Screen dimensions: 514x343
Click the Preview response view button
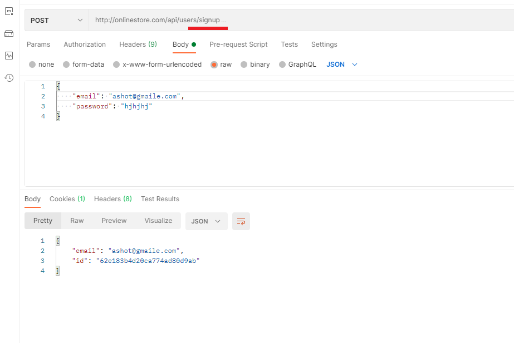114,221
